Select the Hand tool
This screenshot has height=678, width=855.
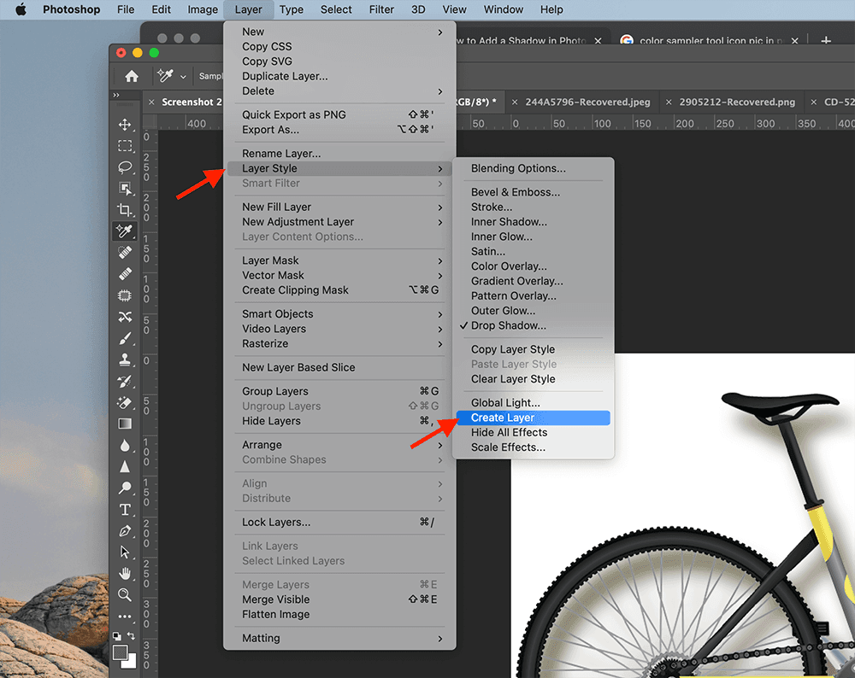point(125,574)
